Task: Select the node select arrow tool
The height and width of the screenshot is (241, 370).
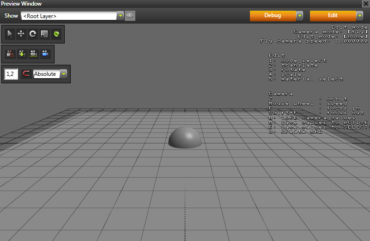Action: [x=10, y=34]
